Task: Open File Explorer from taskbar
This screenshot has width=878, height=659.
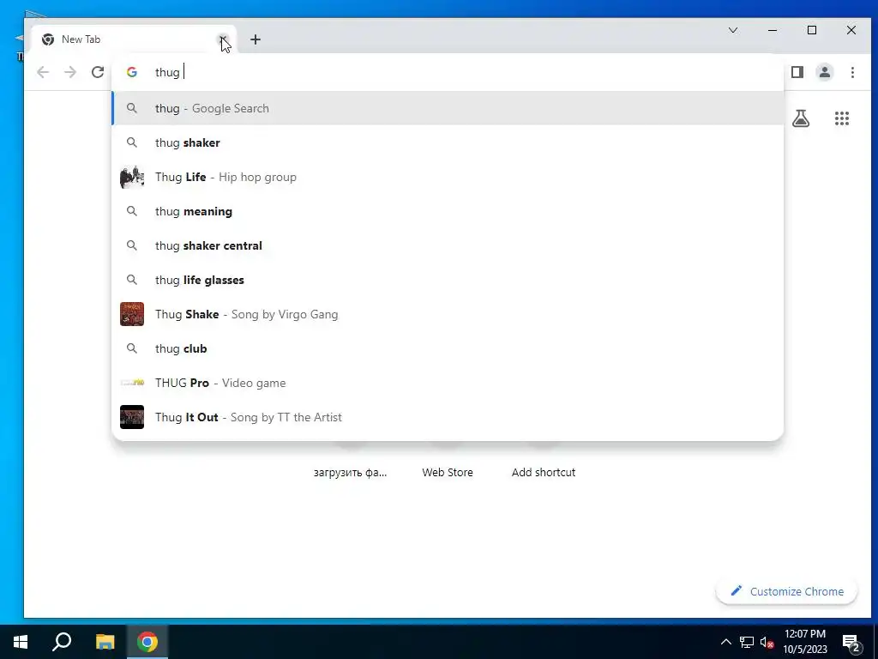Action: (x=105, y=642)
